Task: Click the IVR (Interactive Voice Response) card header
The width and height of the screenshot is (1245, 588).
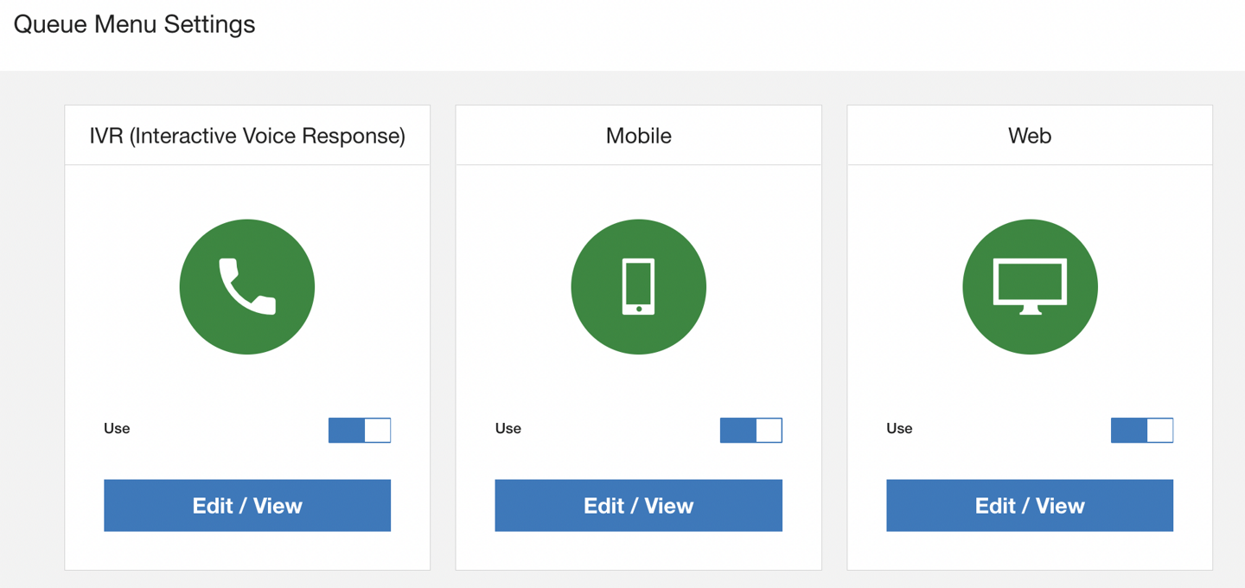Action: point(247,135)
